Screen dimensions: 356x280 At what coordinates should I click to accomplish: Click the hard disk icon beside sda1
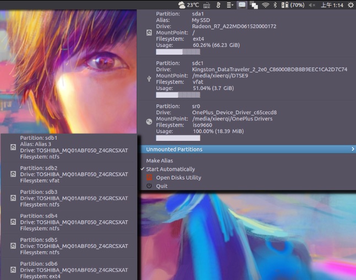[149, 33]
